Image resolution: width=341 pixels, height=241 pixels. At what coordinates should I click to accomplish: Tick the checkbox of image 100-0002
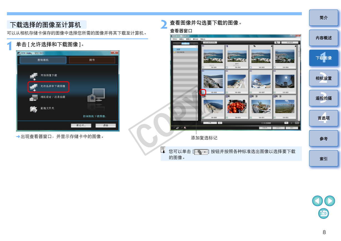tap(227, 67)
